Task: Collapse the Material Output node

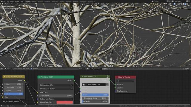Action: pos(117,77)
